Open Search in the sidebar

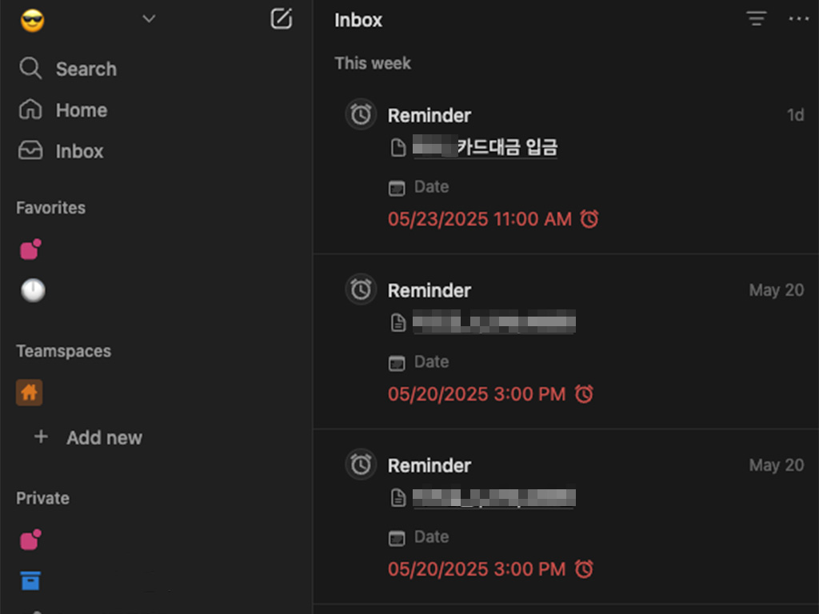pyautogui.click(x=68, y=69)
